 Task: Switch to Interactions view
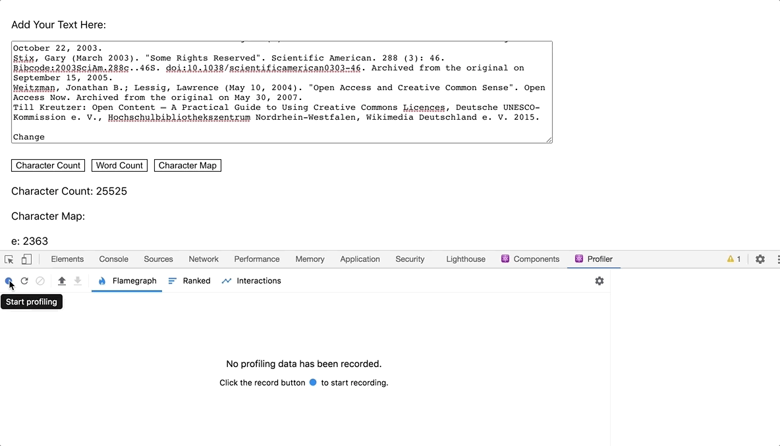(251, 281)
